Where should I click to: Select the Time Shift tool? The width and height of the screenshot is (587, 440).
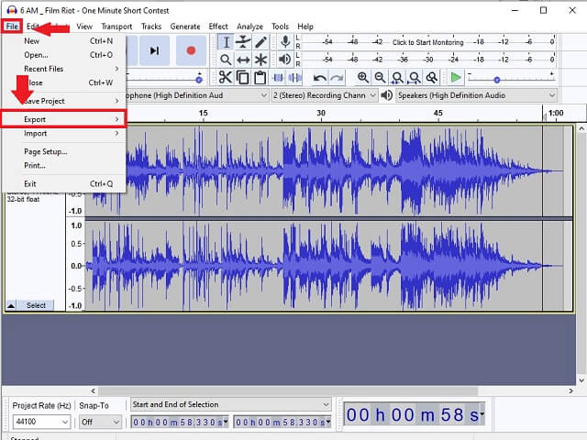pyautogui.click(x=243, y=60)
